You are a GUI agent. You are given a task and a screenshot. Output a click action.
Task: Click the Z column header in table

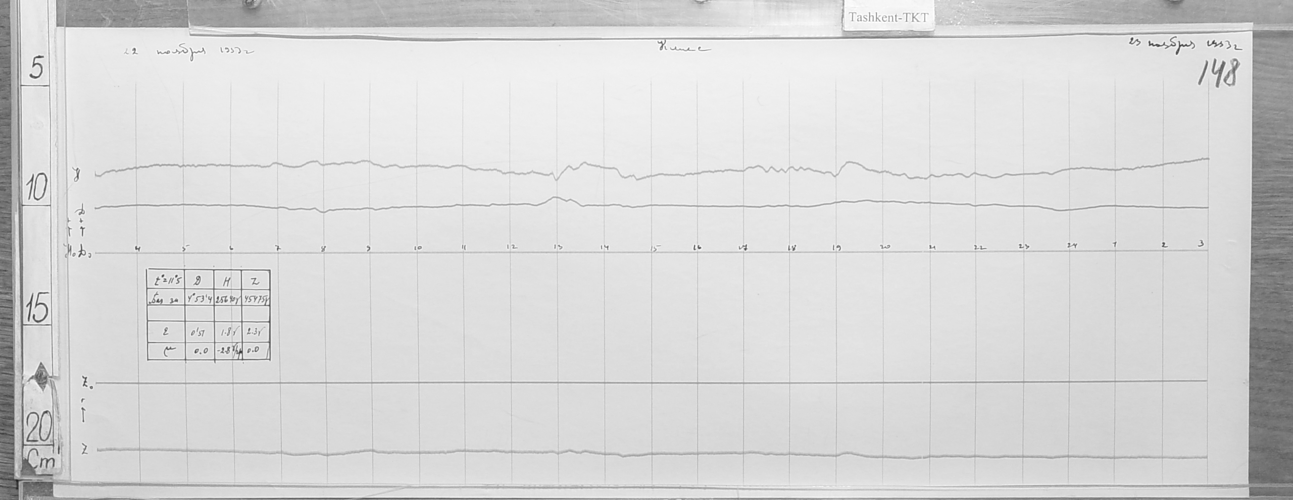[x=256, y=280]
